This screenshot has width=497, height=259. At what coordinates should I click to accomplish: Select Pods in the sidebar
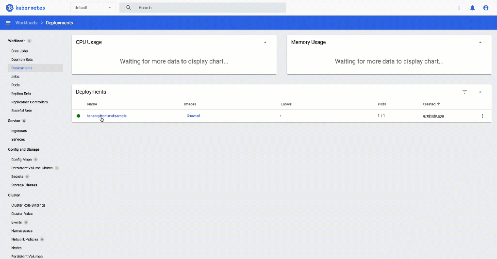click(16, 85)
